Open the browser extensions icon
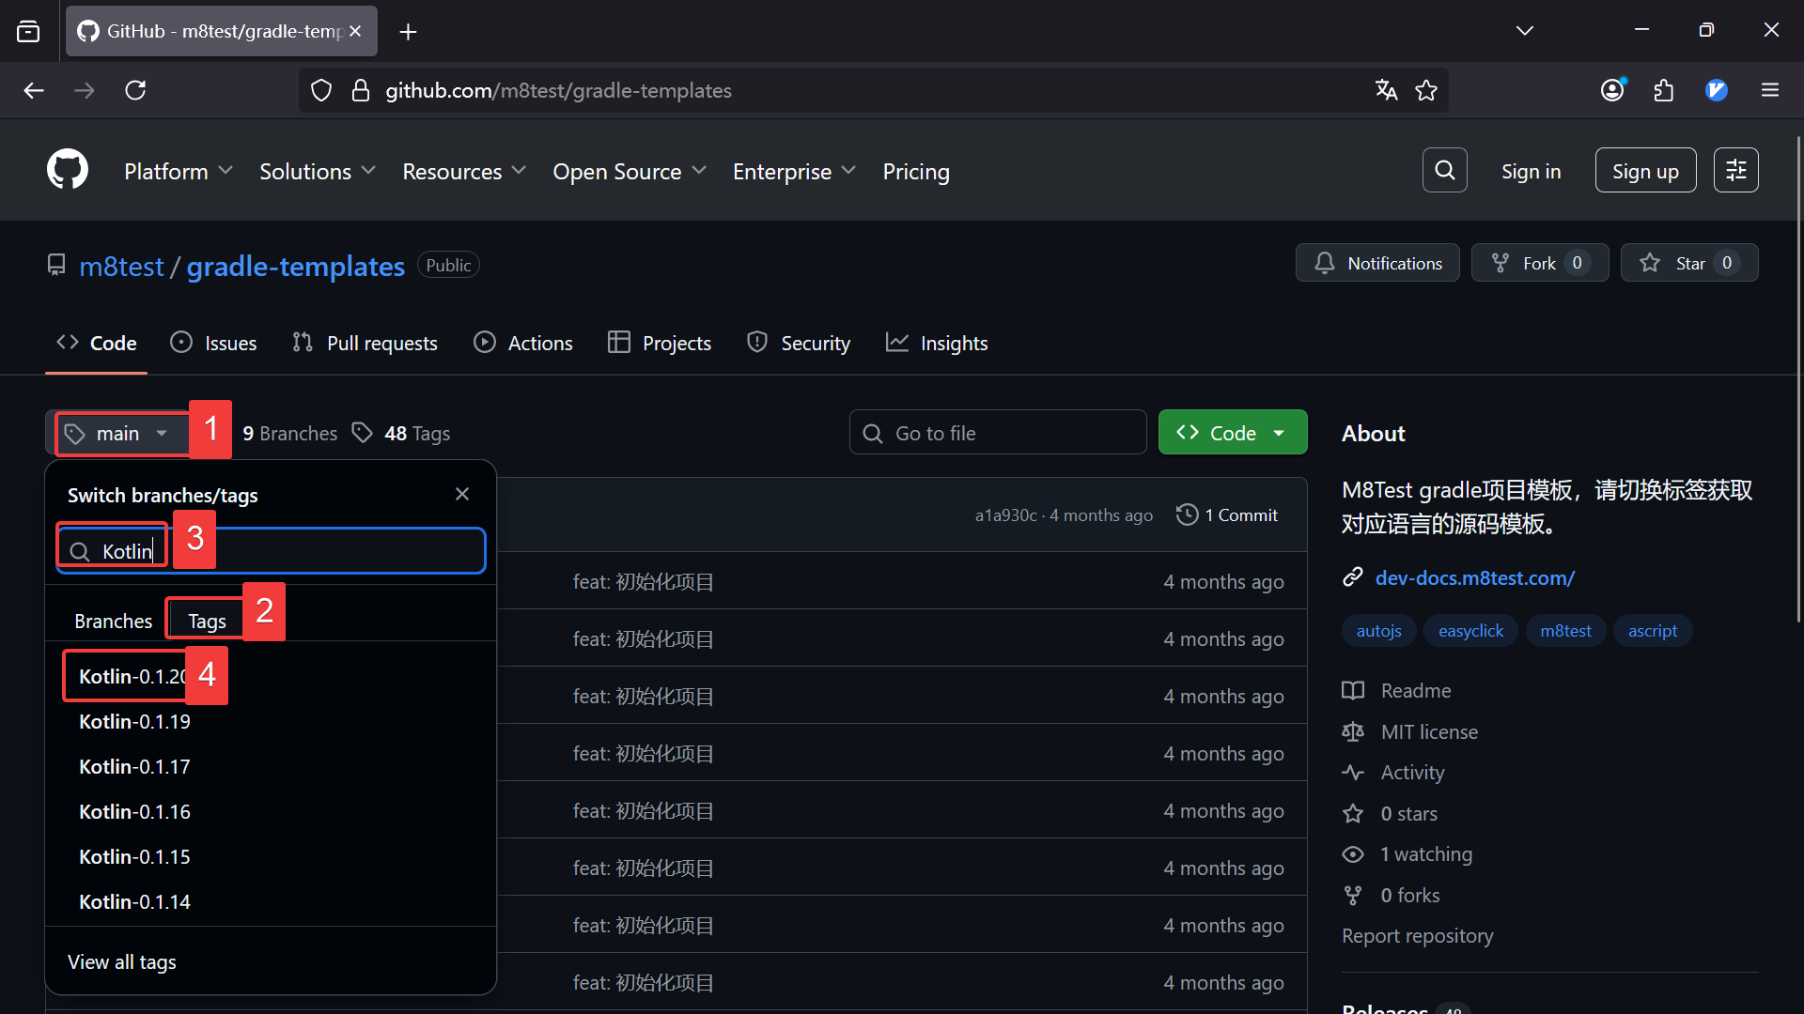Screen dimensions: 1804x1014 point(1663,90)
